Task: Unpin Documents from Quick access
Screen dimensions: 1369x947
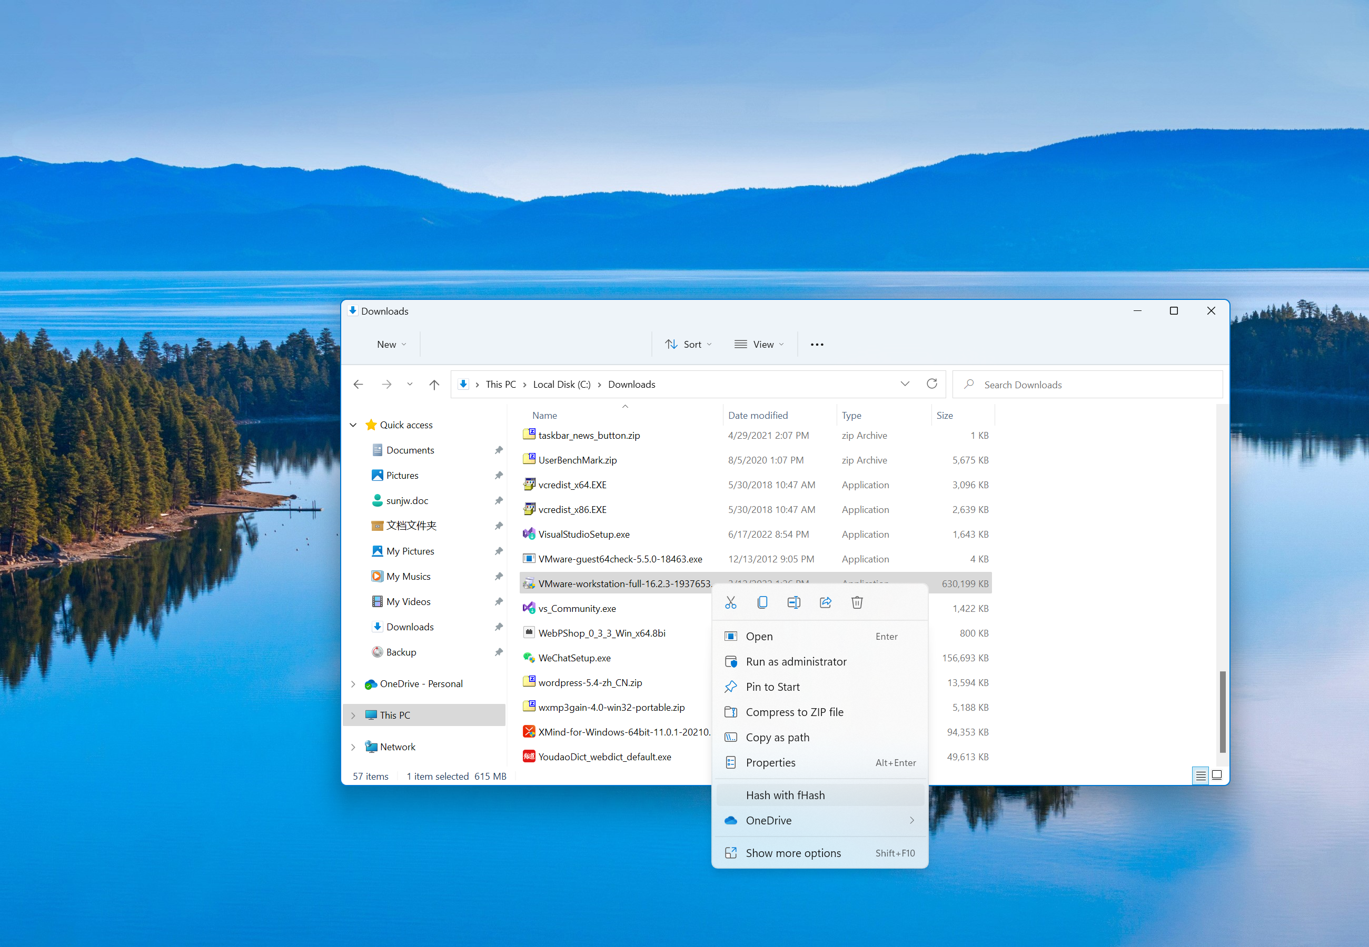Action: [x=499, y=450]
